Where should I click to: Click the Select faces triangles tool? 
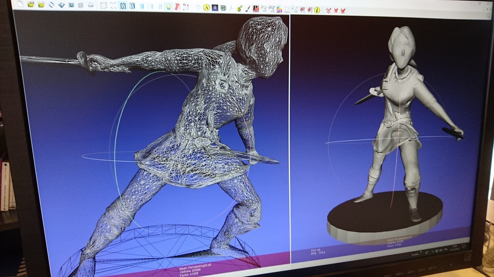click(x=303, y=10)
